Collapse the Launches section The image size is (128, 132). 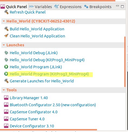[4, 45]
